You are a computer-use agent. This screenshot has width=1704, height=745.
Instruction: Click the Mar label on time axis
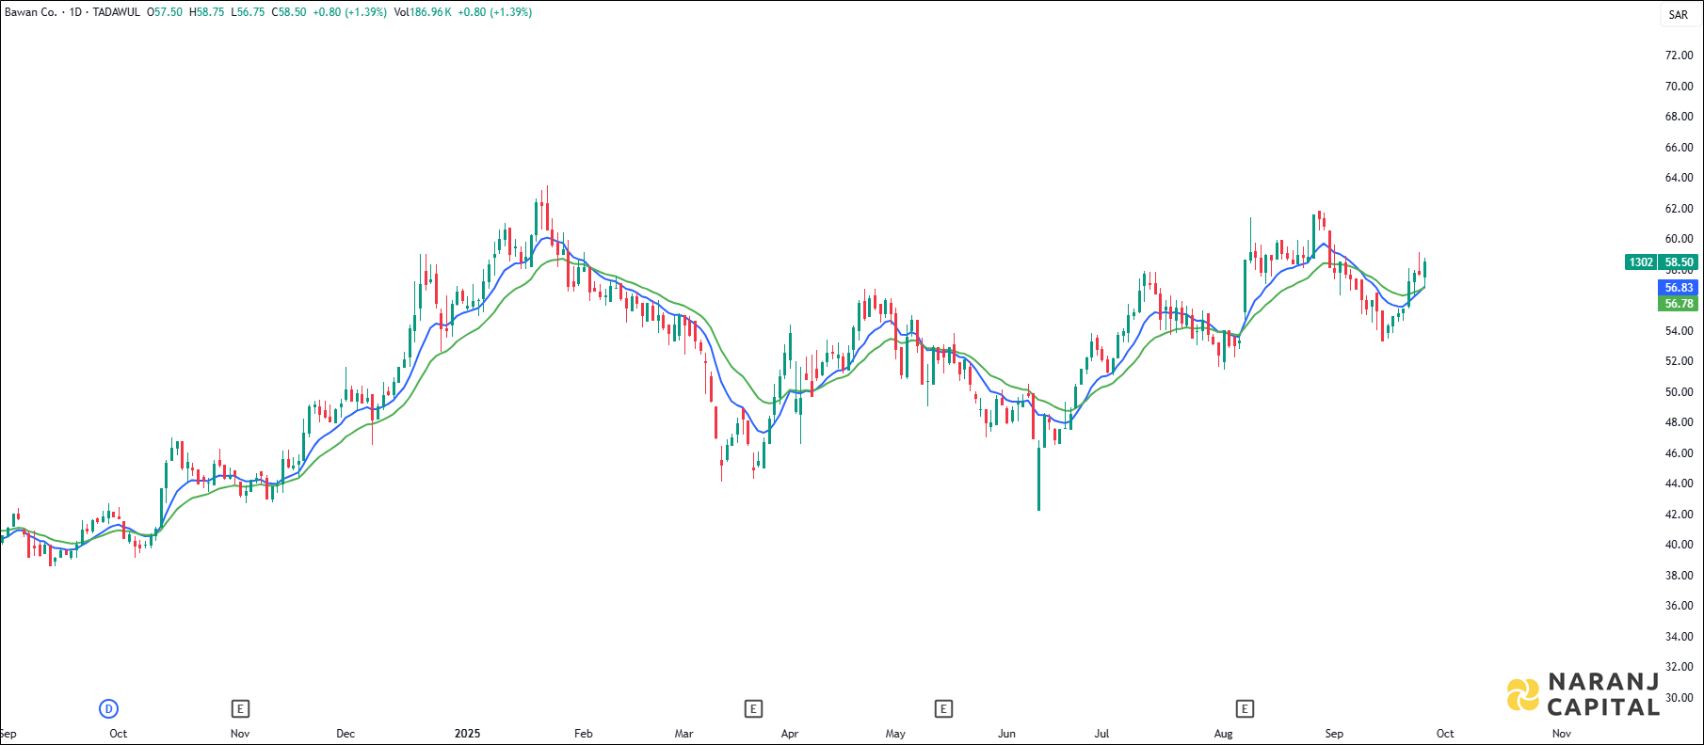click(x=684, y=734)
